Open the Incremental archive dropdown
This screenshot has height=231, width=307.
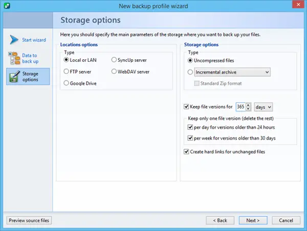tap(267, 72)
